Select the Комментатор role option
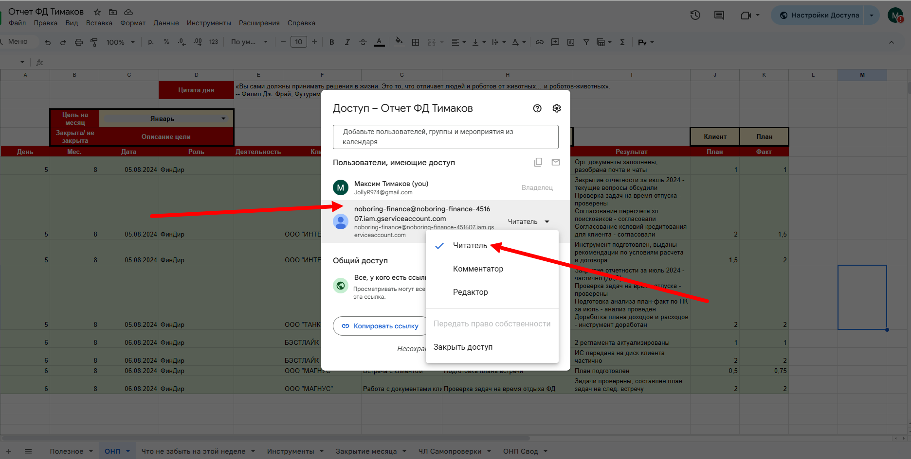Image resolution: width=911 pixels, height=459 pixels. click(478, 269)
